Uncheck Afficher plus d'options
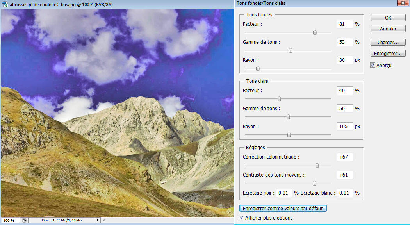Viewport: 410px width, 225px height. pyautogui.click(x=242, y=218)
